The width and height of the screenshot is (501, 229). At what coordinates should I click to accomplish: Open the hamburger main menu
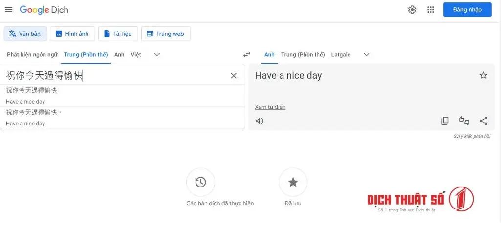click(9, 10)
